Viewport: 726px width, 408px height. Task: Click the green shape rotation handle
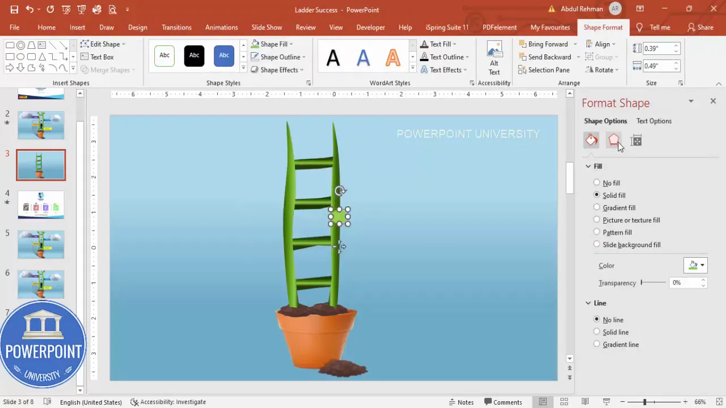pyautogui.click(x=340, y=191)
